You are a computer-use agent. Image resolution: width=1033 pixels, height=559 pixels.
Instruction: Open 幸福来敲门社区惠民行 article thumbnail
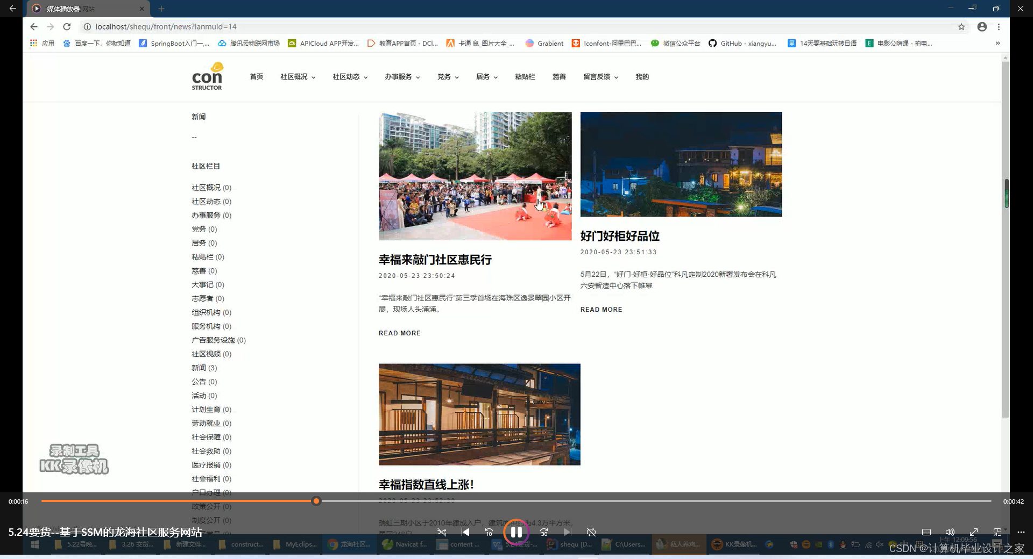[x=475, y=176]
